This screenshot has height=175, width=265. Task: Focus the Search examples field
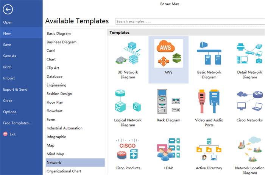click(190, 22)
